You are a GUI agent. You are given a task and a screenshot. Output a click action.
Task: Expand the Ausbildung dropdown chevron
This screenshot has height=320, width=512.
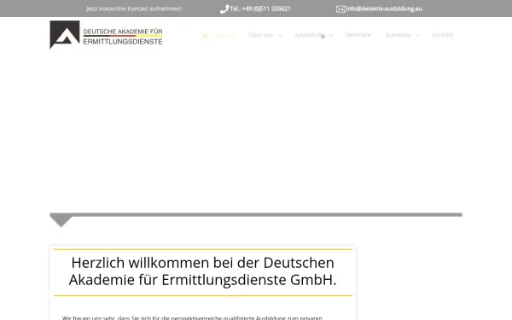tap(331, 35)
